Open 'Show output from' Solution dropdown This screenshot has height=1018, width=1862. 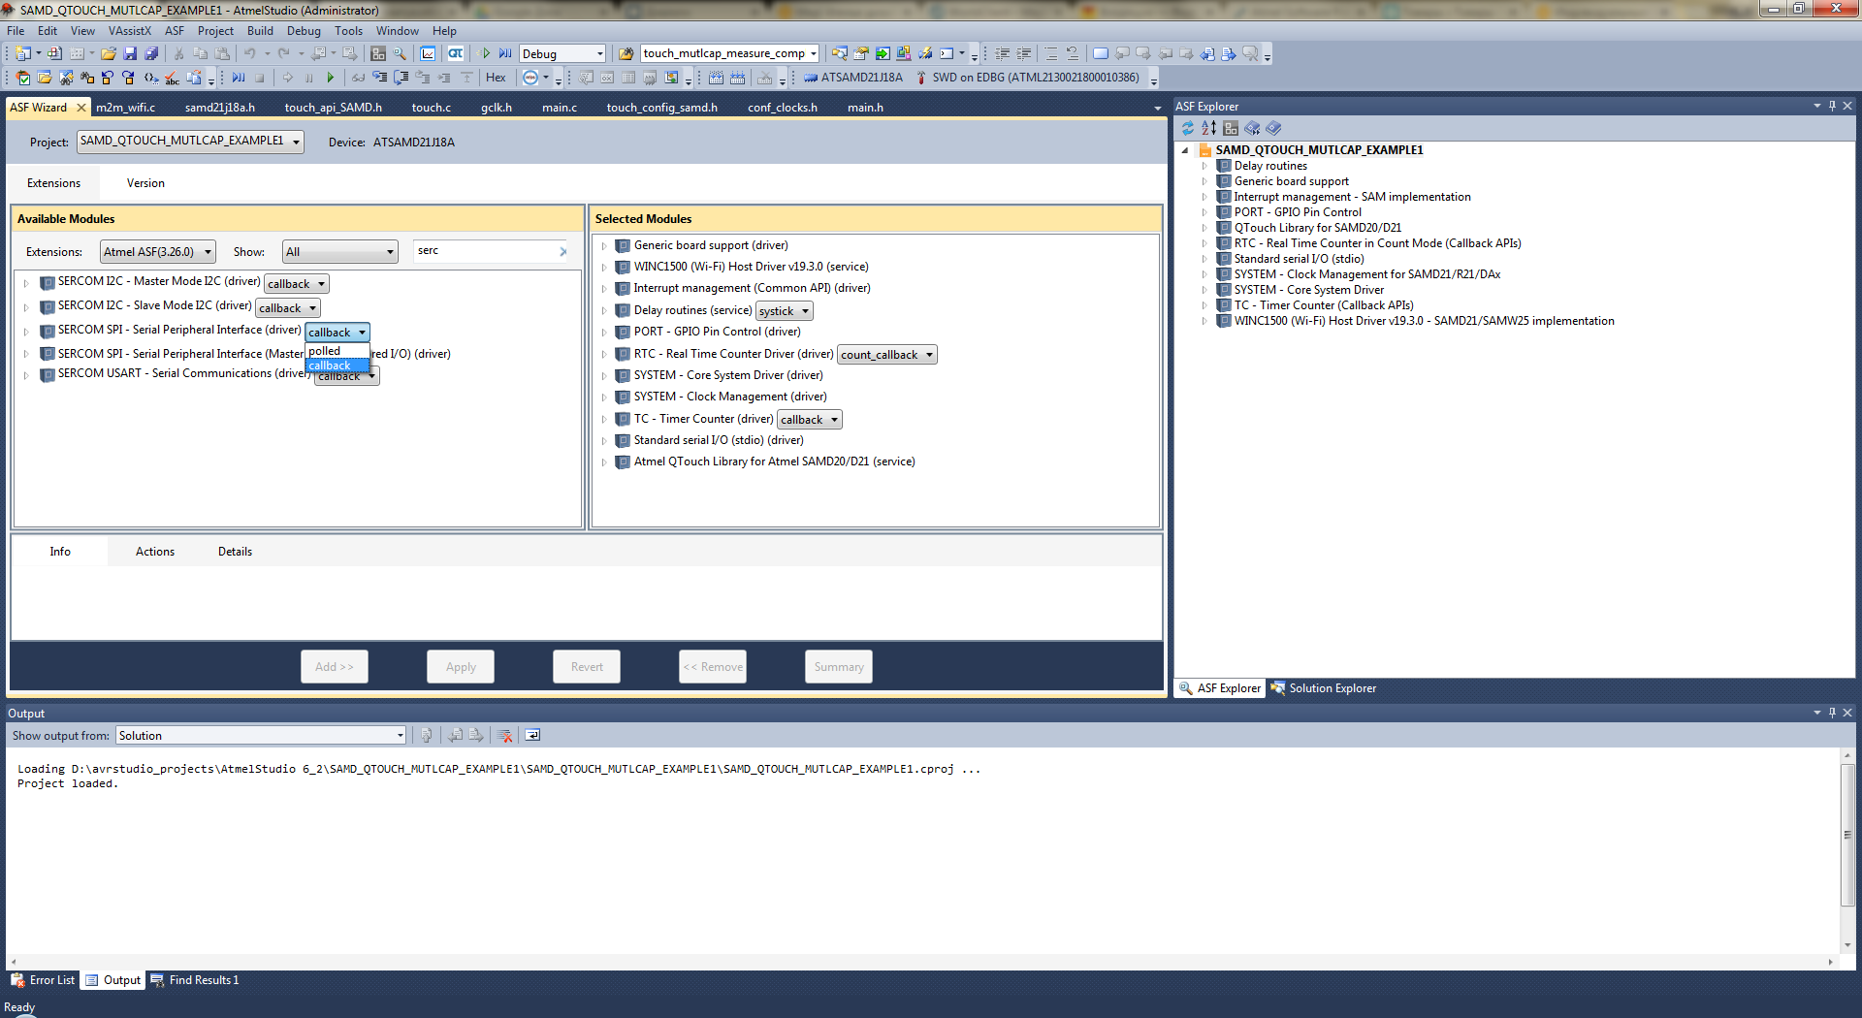[x=261, y=736]
